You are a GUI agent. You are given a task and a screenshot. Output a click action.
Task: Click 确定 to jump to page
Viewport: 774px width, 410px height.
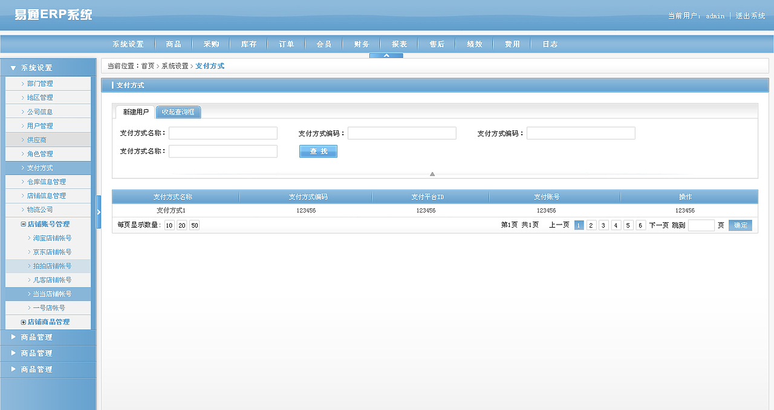click(740, 225)
